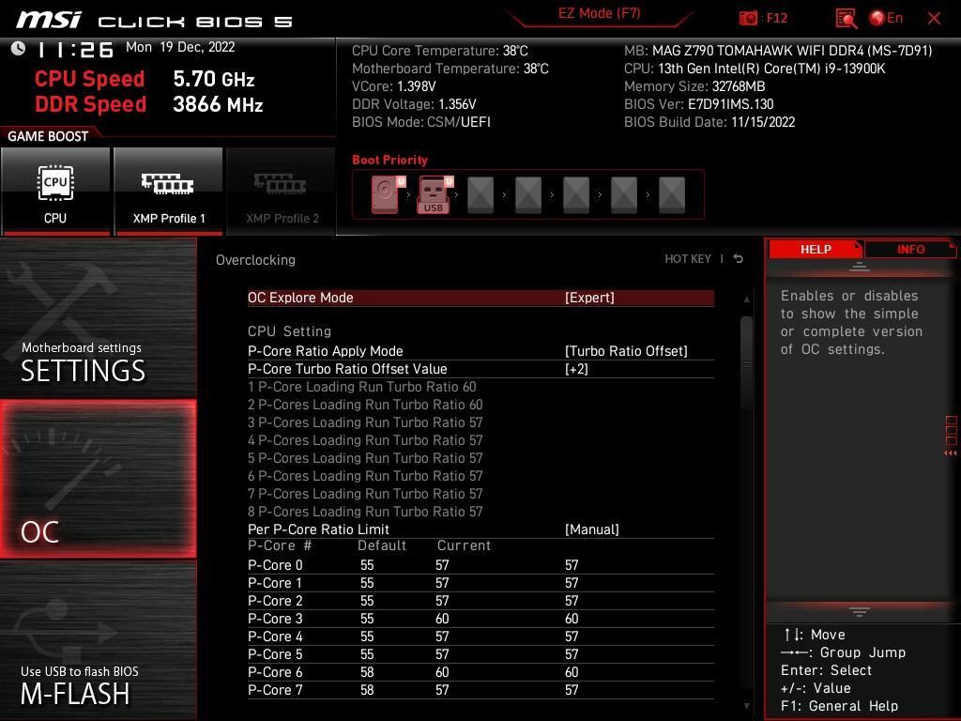Viewport: 961px width, 721px height.
Task: Click the CPU Speed 5.70 GHz value
Action: tap(213, 79)
